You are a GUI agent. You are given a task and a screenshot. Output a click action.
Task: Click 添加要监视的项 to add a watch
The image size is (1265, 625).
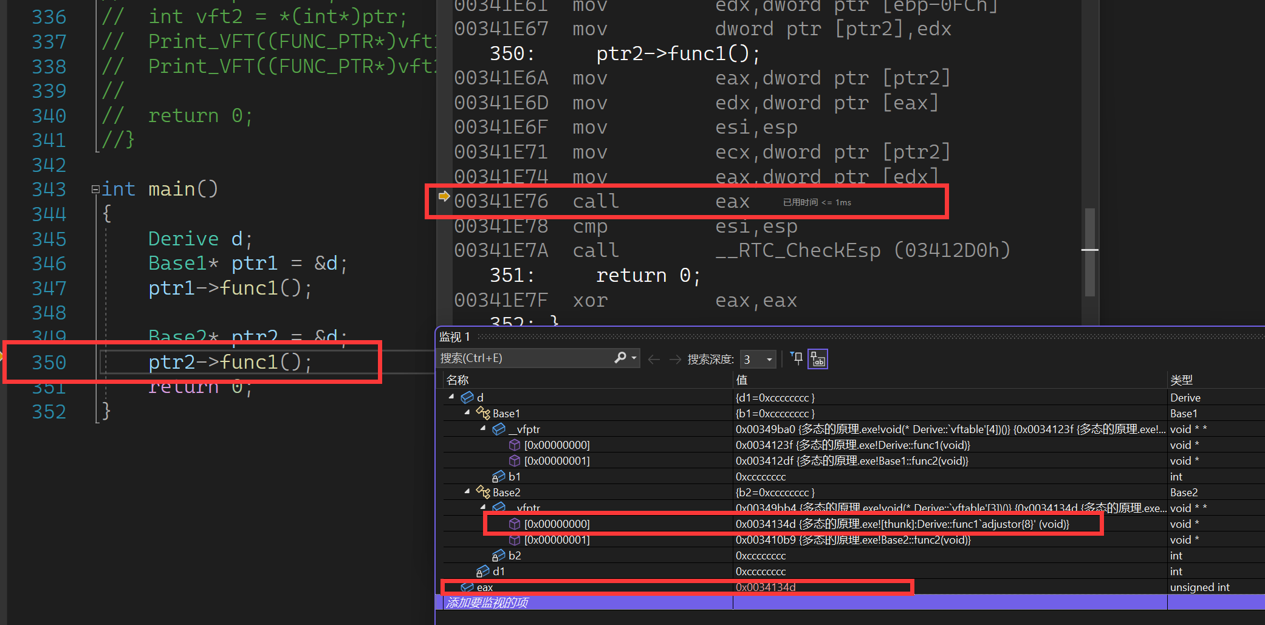click(x=487, y=603)
